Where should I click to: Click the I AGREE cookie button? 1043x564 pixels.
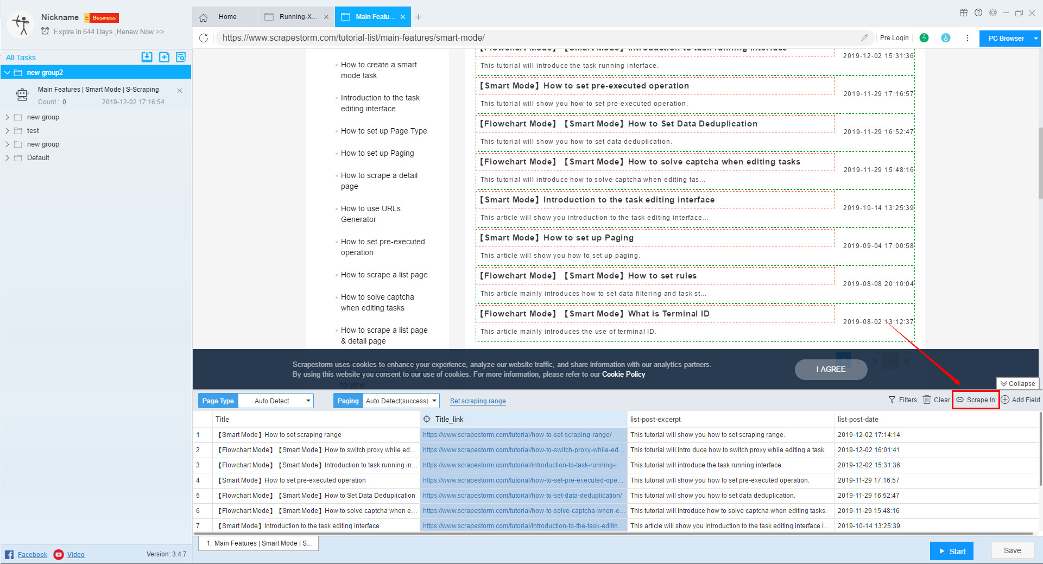(x=831, y=369)
